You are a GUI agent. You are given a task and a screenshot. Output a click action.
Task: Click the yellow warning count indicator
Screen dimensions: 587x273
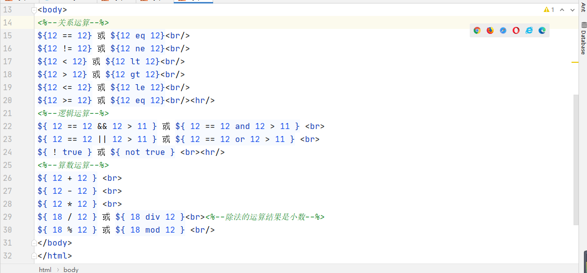click(x=549, y=9)
